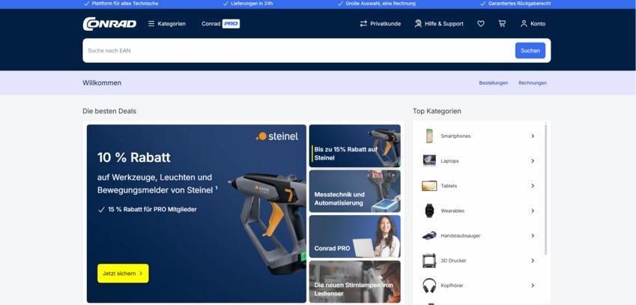Expand 3D Drucker chevron arrow

tap(533, 260)
